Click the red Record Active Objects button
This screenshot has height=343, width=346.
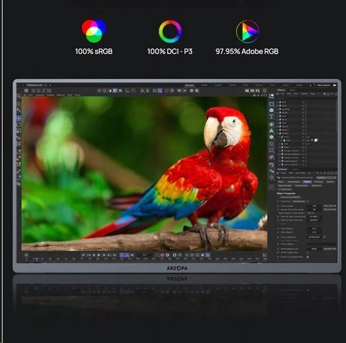tap(162, 255)
